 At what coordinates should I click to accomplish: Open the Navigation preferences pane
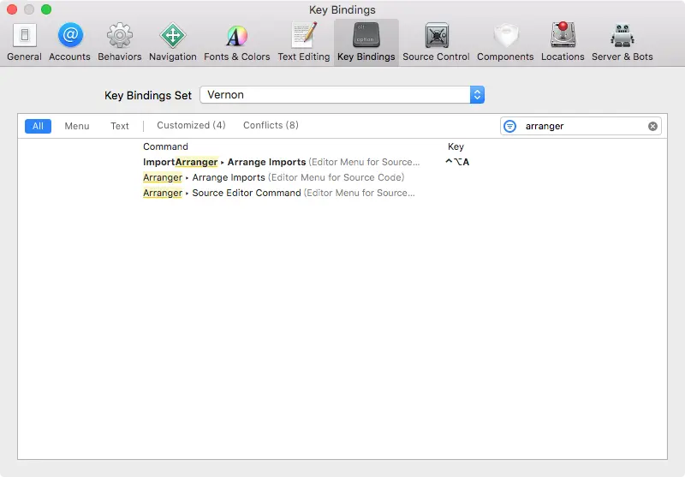point(173,42)
